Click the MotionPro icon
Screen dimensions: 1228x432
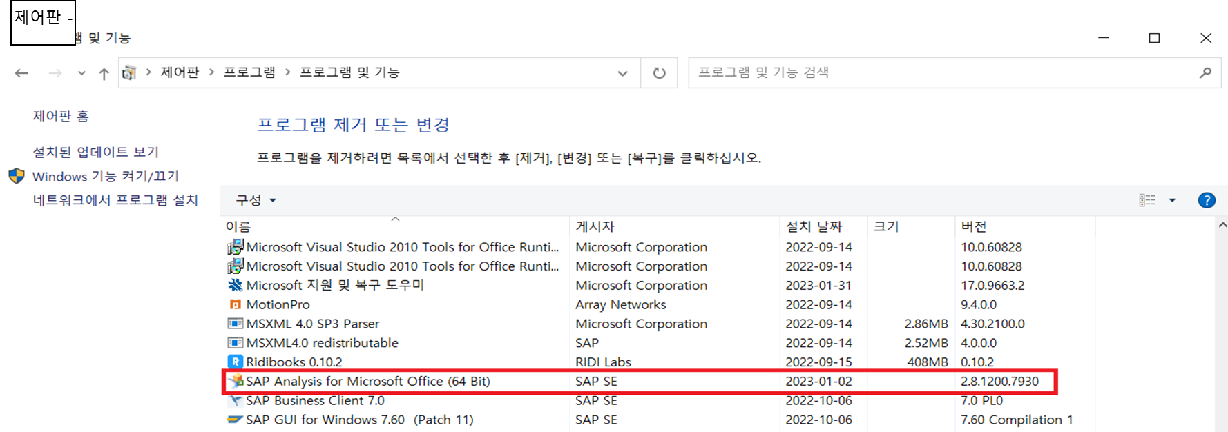coord(236,304)
